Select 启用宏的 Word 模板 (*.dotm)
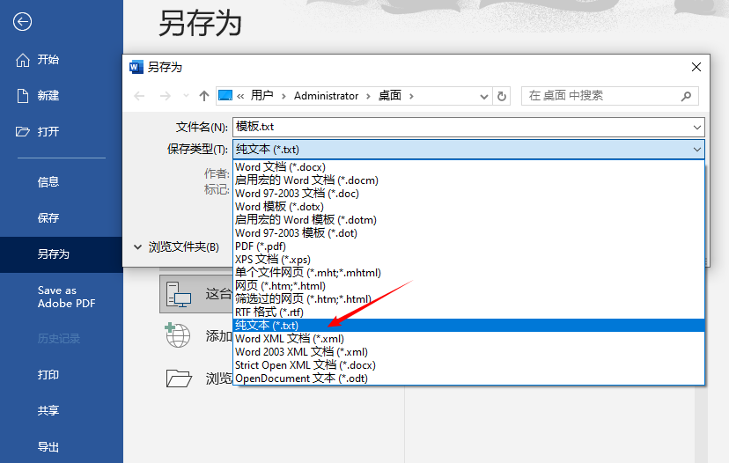 click(468, 220)
